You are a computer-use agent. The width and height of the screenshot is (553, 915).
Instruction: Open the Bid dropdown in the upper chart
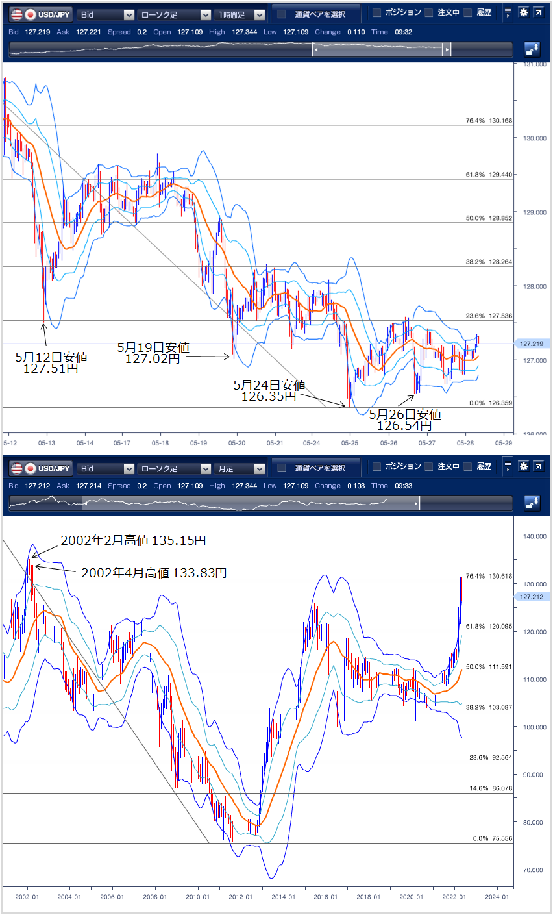pyautogui.click(x=105, y=14)
